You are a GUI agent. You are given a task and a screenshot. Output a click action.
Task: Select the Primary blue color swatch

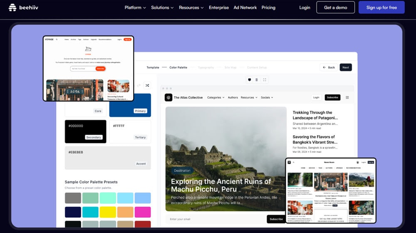coord(130,105)
